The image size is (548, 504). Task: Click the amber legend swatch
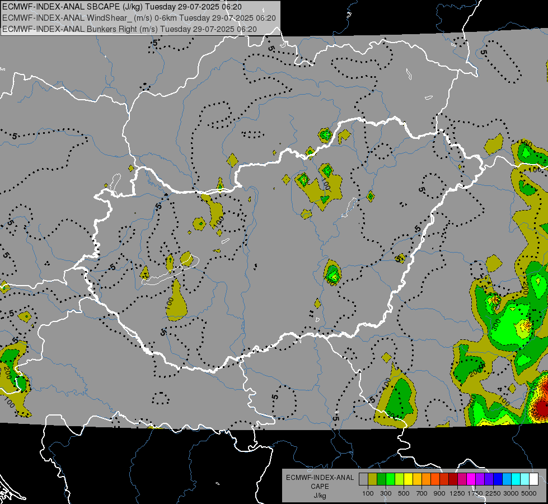tap(417, 479)
